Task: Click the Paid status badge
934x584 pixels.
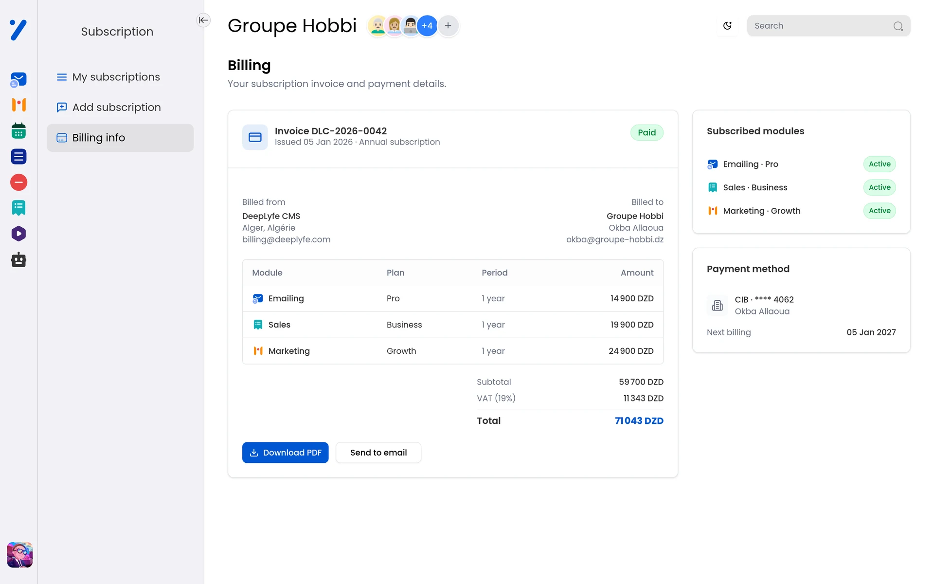Action: point(647,132)
